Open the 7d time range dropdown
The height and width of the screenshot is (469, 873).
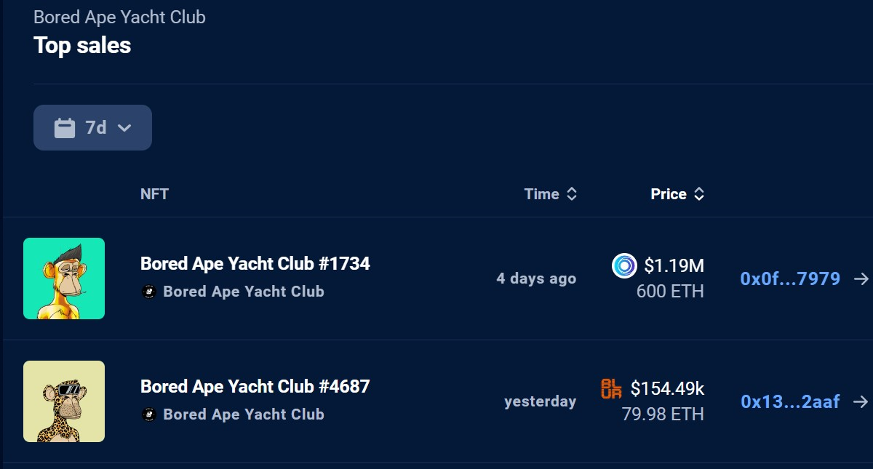point(92,128)
